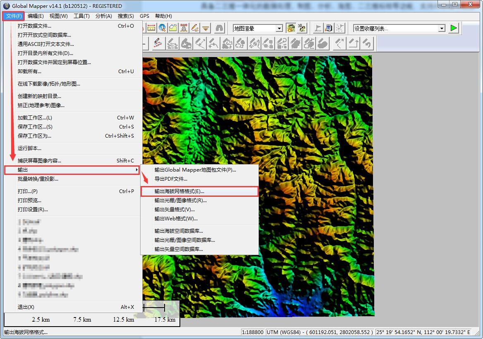Click the binoculars search icon
The height and width of the screenshot is (339, 483).
219,28
